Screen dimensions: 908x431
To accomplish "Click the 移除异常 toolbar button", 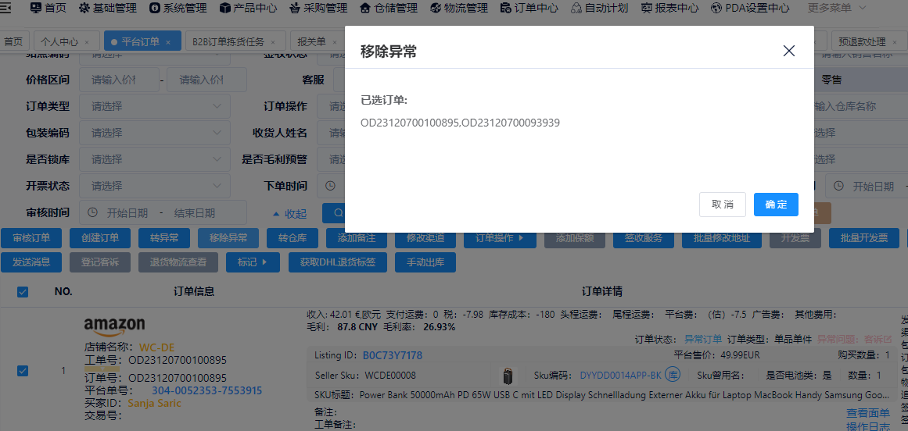I will pyautogui.click(x=228, y=238).
